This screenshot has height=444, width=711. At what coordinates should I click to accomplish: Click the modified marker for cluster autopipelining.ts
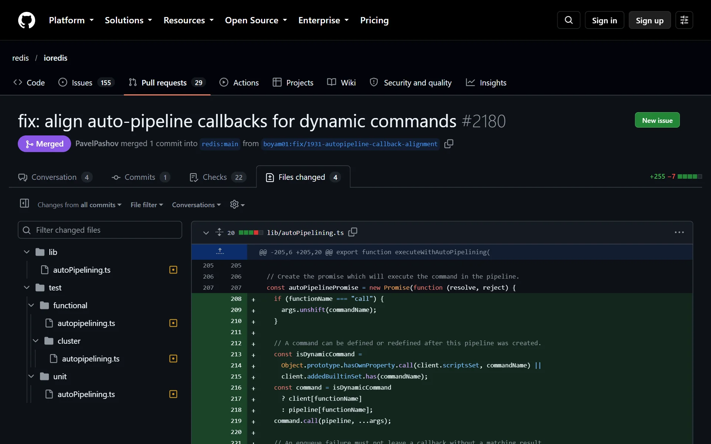173,359
